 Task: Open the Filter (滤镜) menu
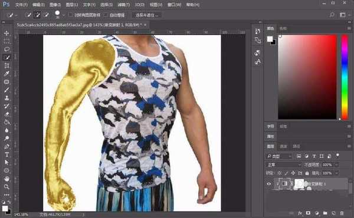[x=124, y=5]
